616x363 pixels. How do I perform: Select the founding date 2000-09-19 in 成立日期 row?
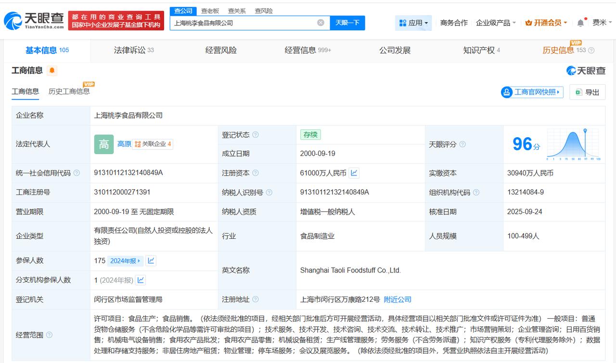318,154
